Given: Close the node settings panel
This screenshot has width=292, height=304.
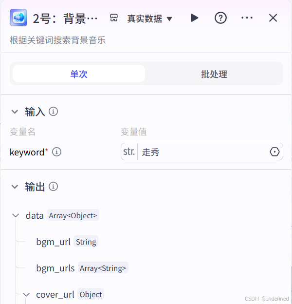Looking at the screenshot, I should pos(273,18).
